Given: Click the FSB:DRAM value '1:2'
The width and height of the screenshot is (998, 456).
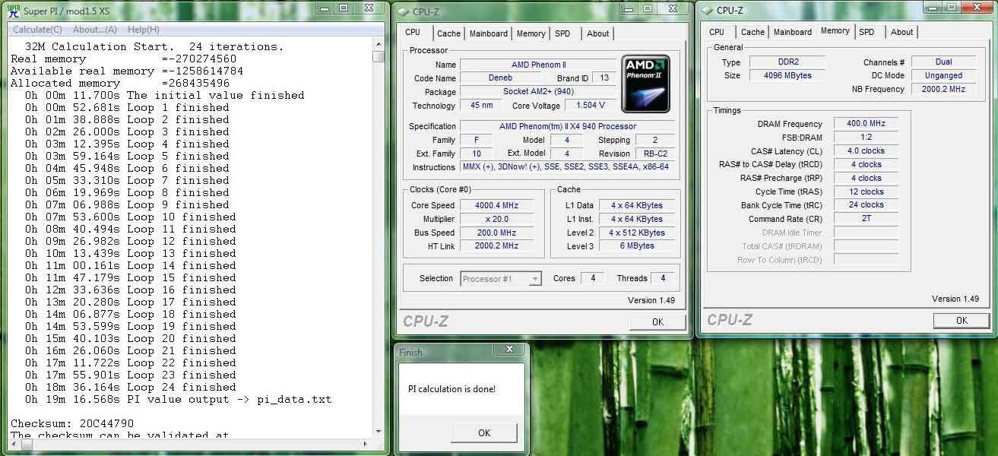Looking at the screenshot, I should 867,138.
